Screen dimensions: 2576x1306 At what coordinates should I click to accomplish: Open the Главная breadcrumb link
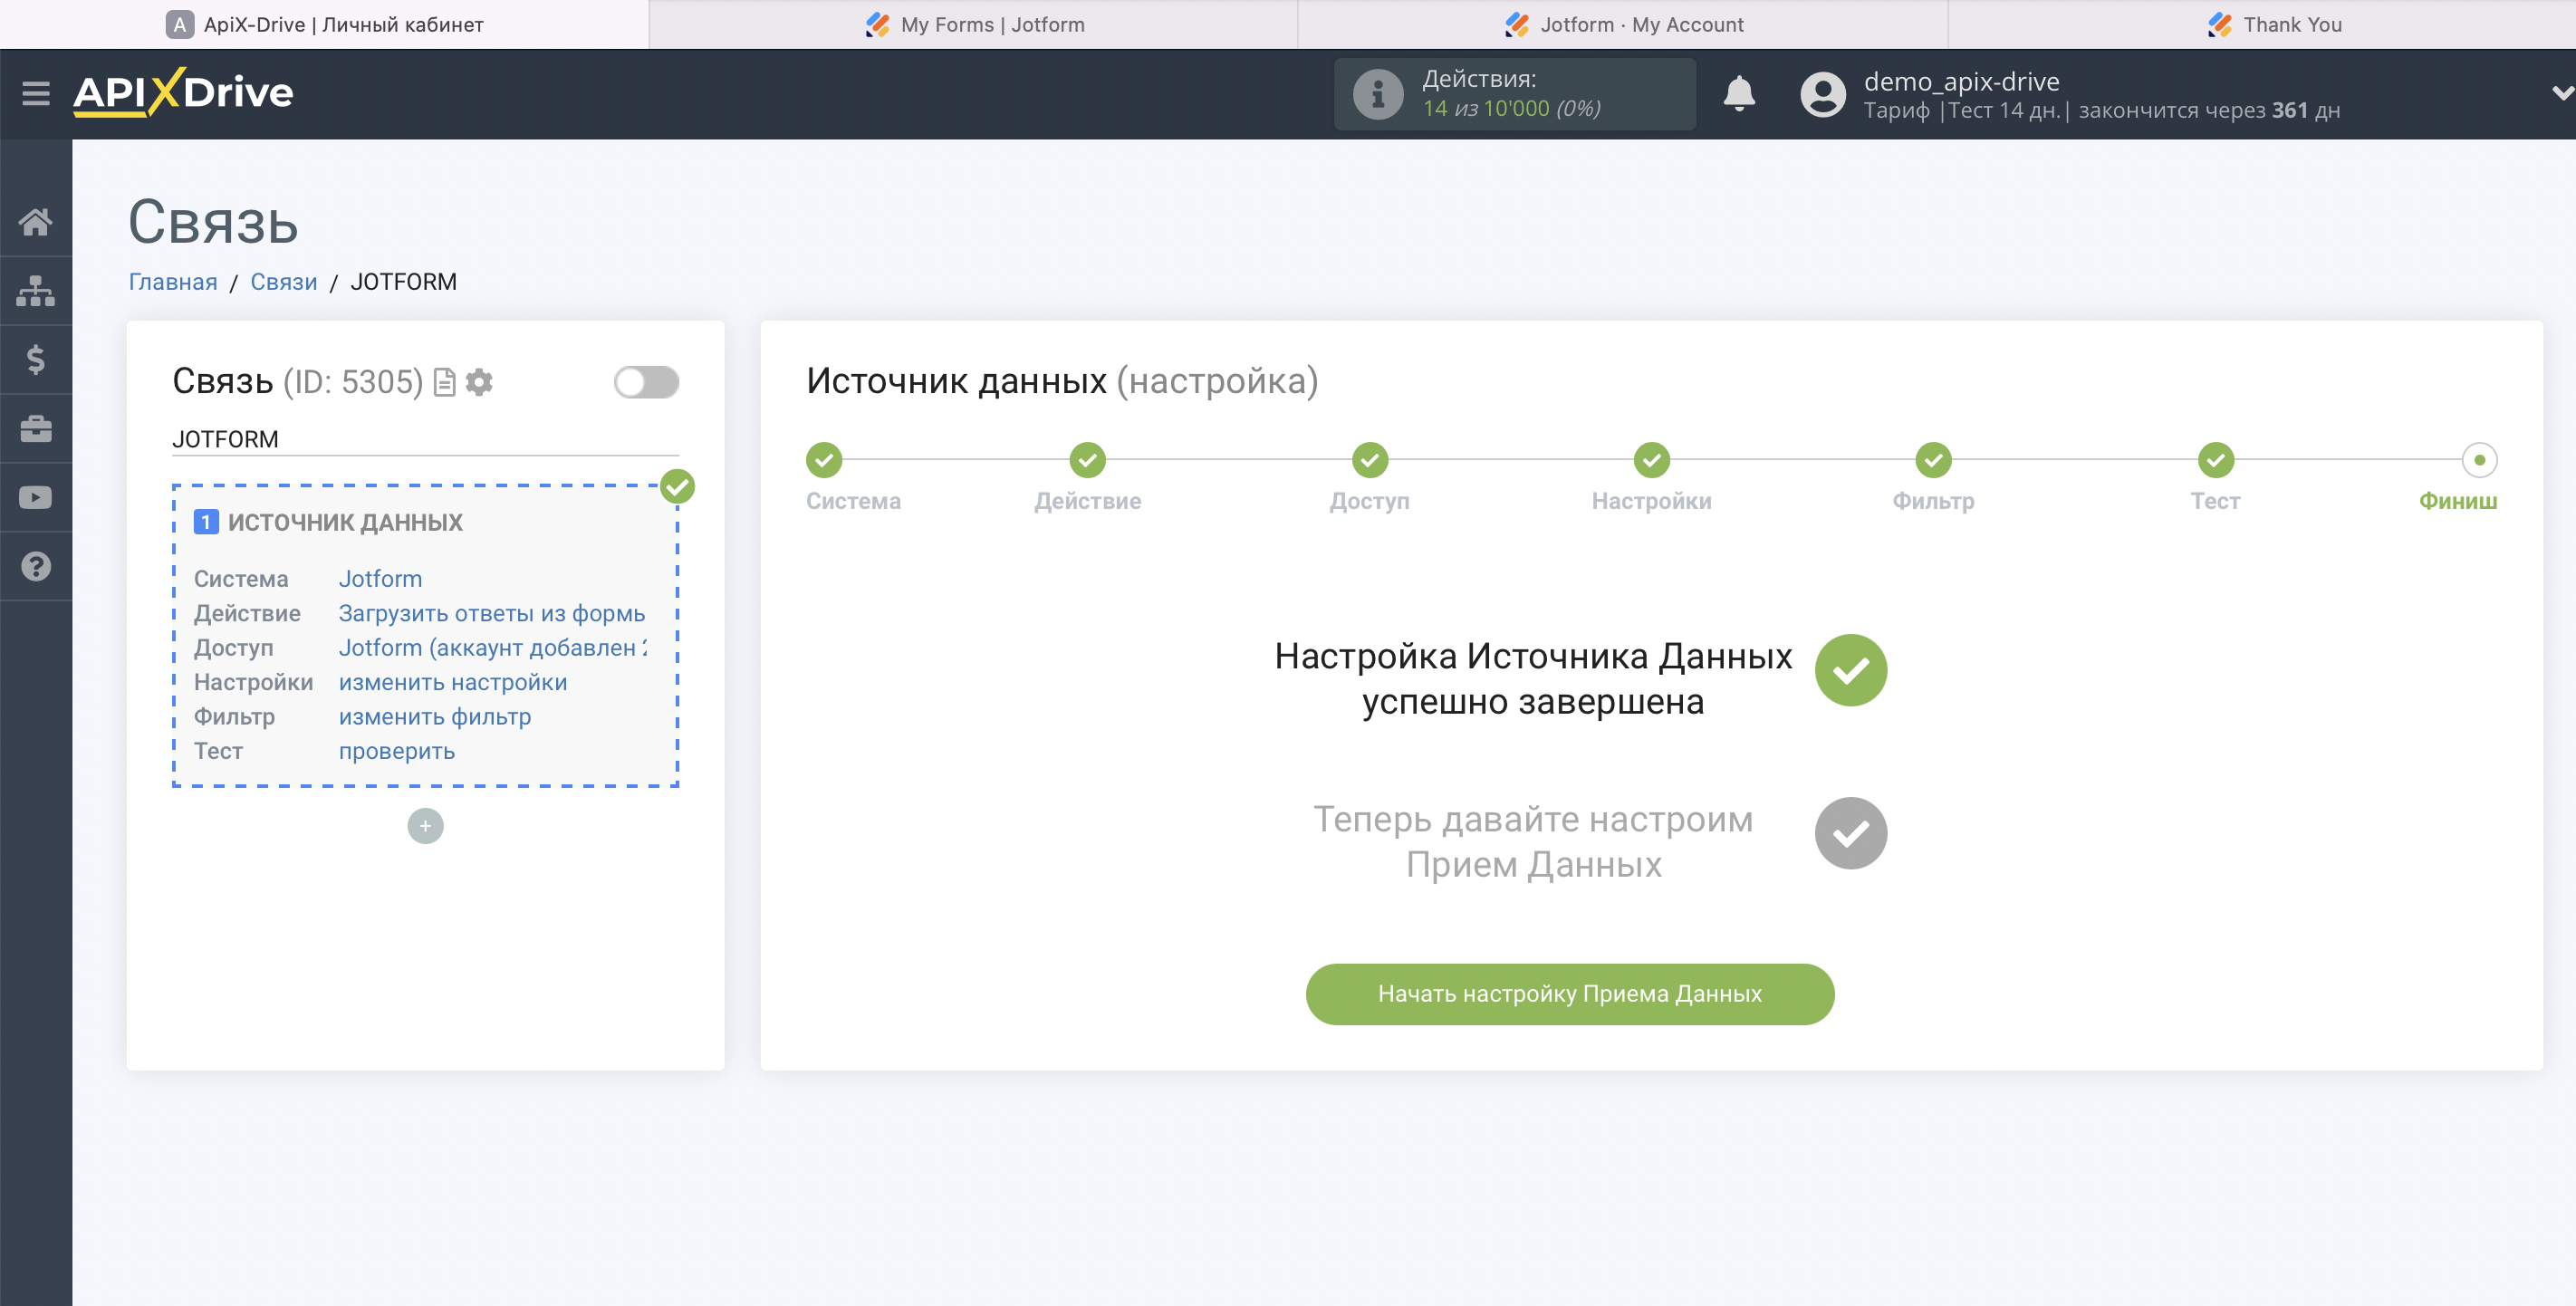[x=173, y=282]
